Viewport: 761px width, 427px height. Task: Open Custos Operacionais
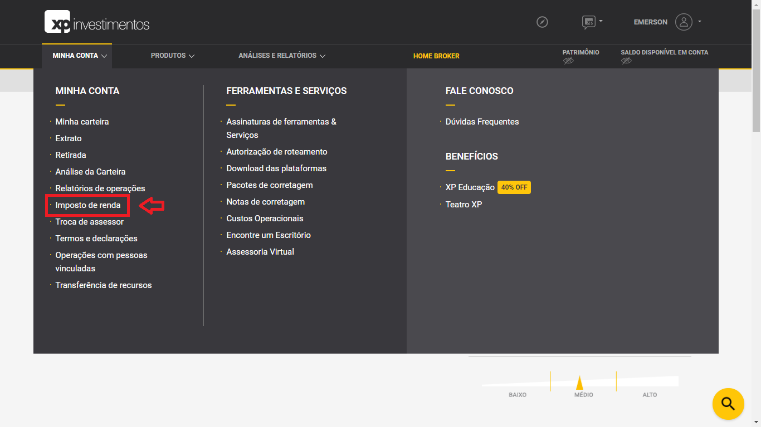point(265,219)
